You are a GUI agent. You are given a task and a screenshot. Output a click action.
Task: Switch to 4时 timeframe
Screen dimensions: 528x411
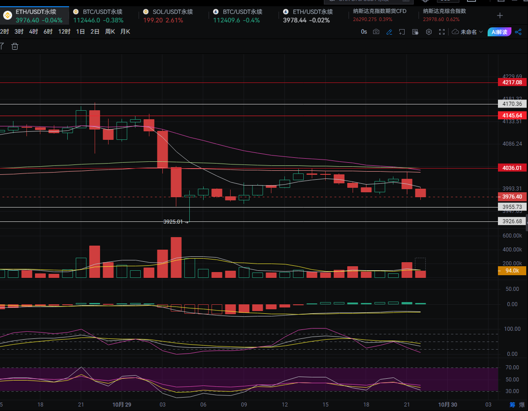(34, 31)
